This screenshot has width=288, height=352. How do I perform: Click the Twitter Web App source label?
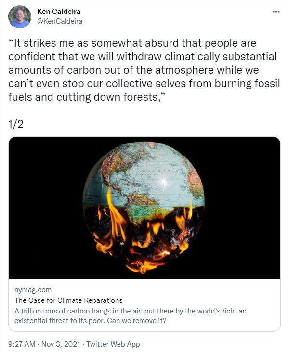[x=113, y=344]
